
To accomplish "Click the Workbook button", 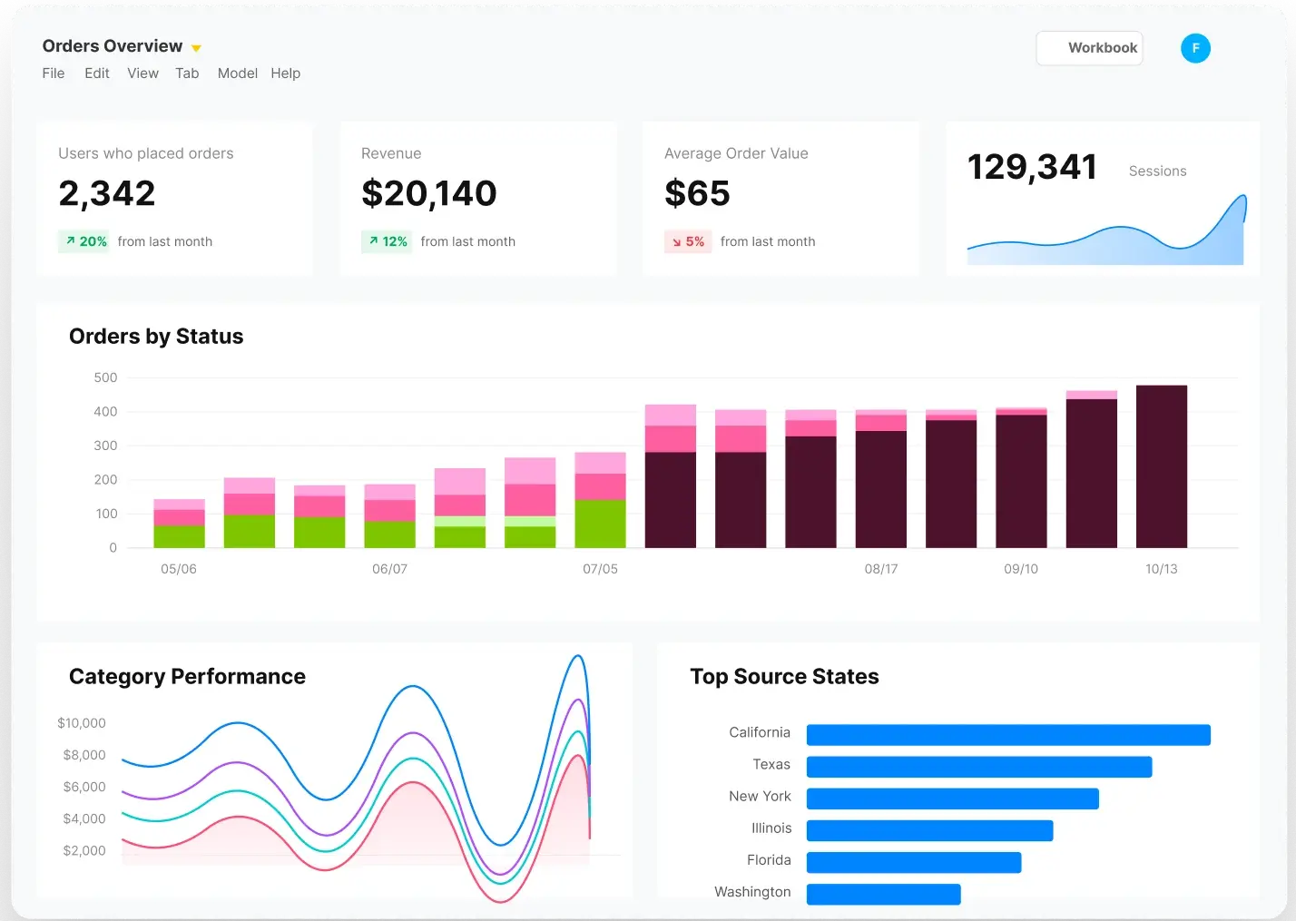I will pyautogui.click(x=1089, y=48).
